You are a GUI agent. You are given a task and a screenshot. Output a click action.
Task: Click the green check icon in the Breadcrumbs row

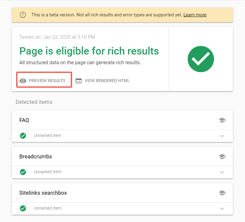point(23,172)
